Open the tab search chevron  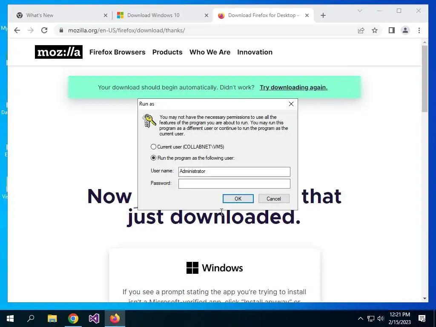359,11
